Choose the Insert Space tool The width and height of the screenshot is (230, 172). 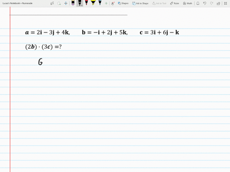66,3
